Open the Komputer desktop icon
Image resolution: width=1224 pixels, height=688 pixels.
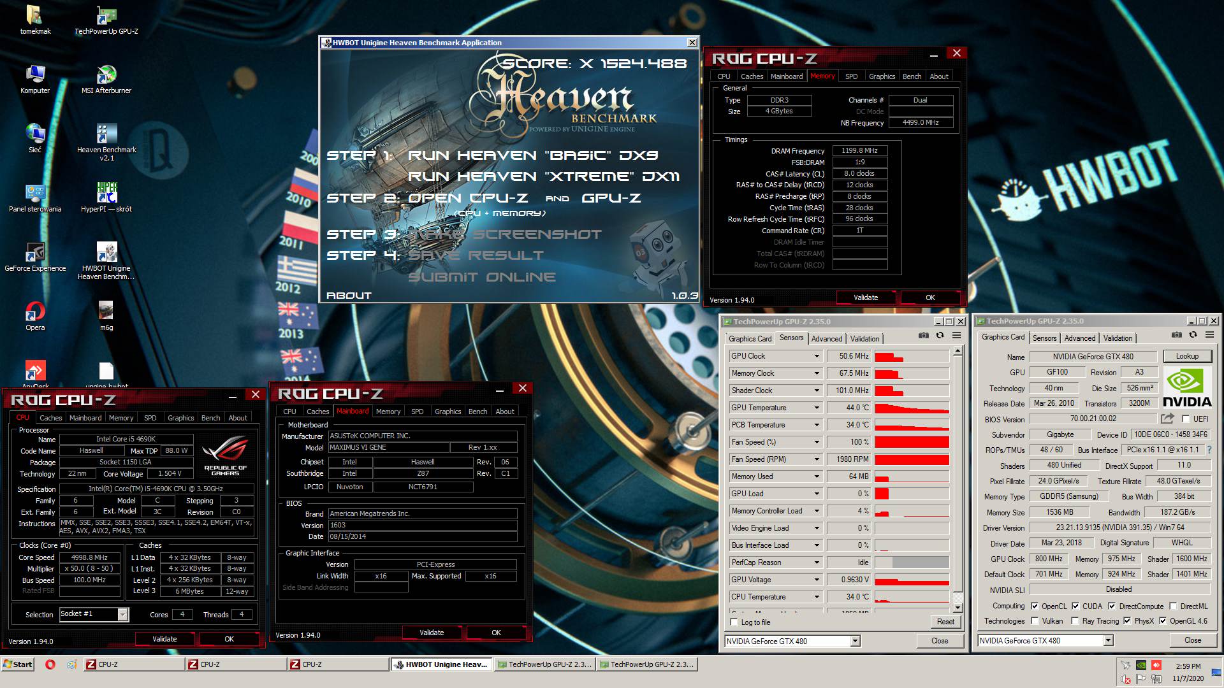(35, 75)
